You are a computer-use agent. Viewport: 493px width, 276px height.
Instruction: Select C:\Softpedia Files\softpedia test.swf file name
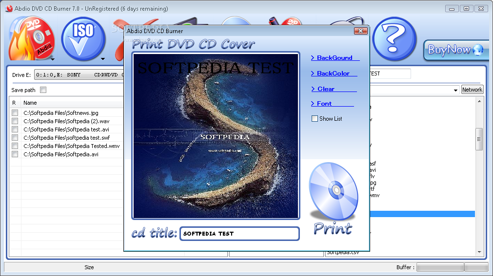(x=67, y=138)
